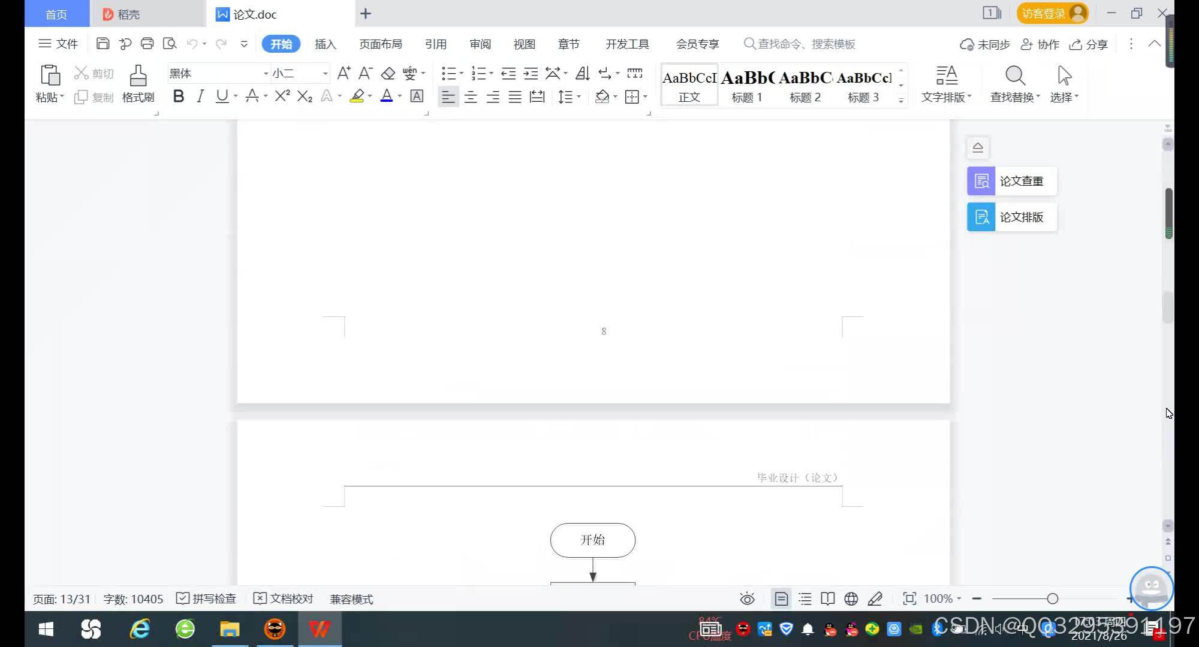Decrease paragraph indent

pyautogui.click(x=508, y=73)
